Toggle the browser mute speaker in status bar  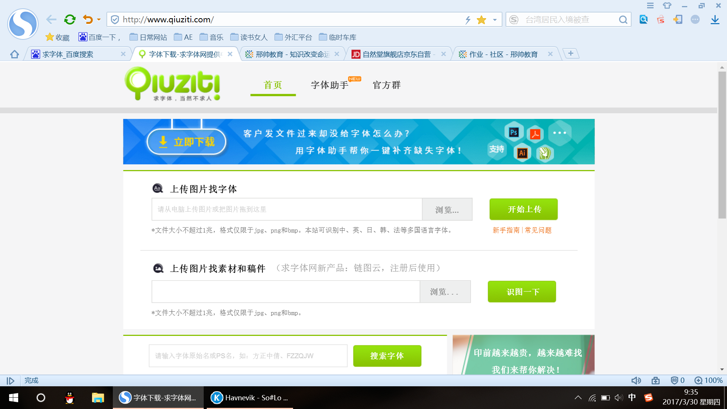pos(636,381)
